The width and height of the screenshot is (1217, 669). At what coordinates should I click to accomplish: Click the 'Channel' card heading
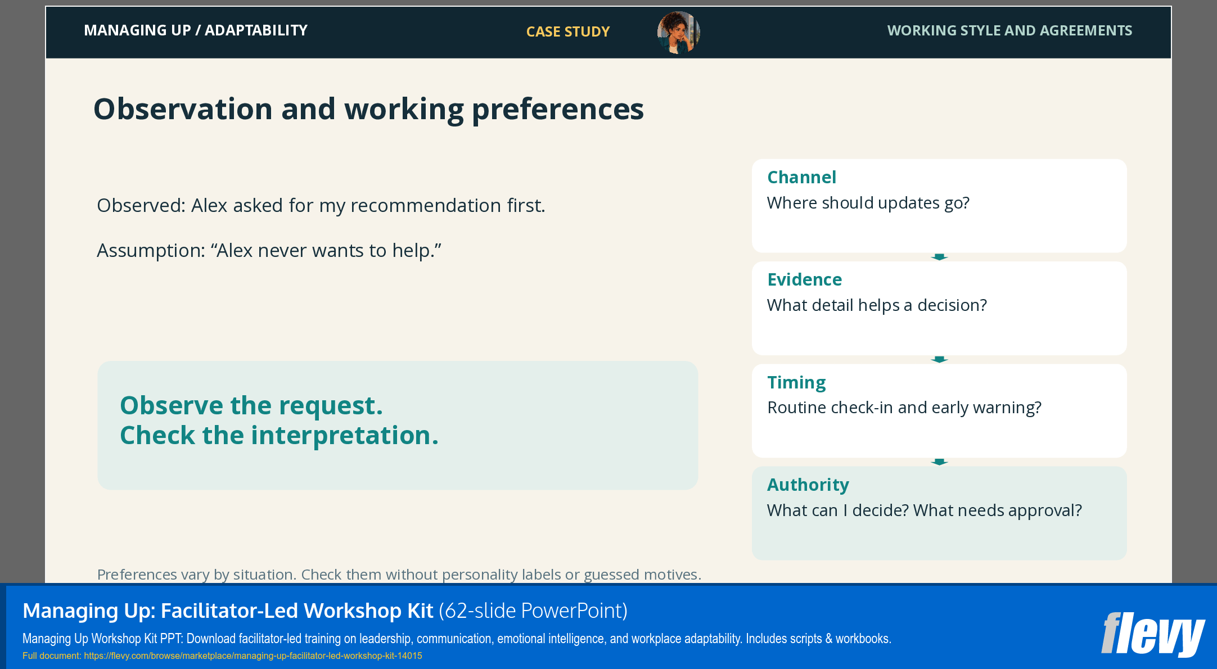(801, 177)
